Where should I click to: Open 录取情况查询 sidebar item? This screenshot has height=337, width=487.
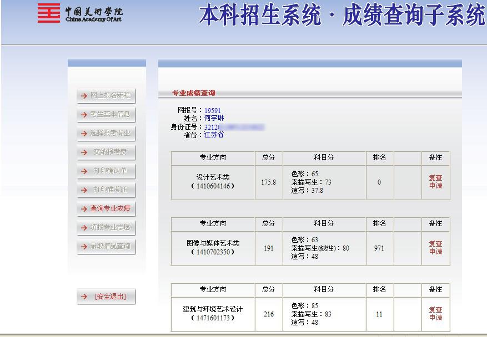[x=106, y=247]
